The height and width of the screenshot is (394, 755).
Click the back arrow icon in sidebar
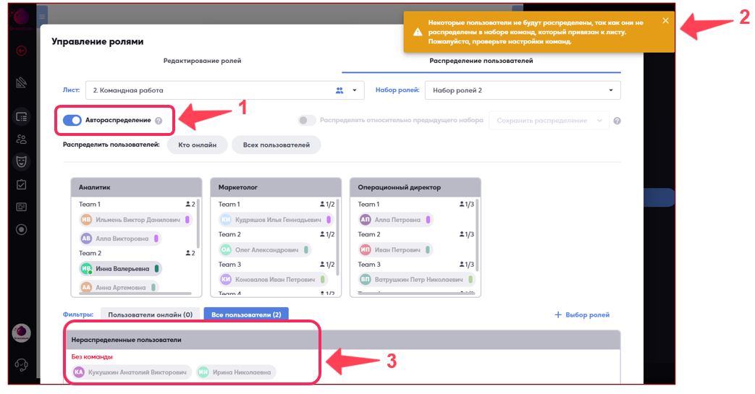click(x=22, y=51)
